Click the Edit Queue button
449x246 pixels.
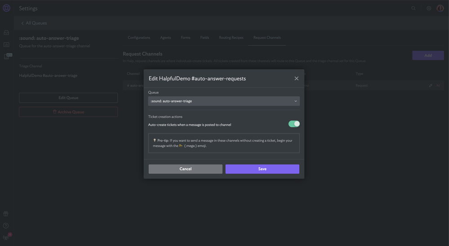click(68, 98)
